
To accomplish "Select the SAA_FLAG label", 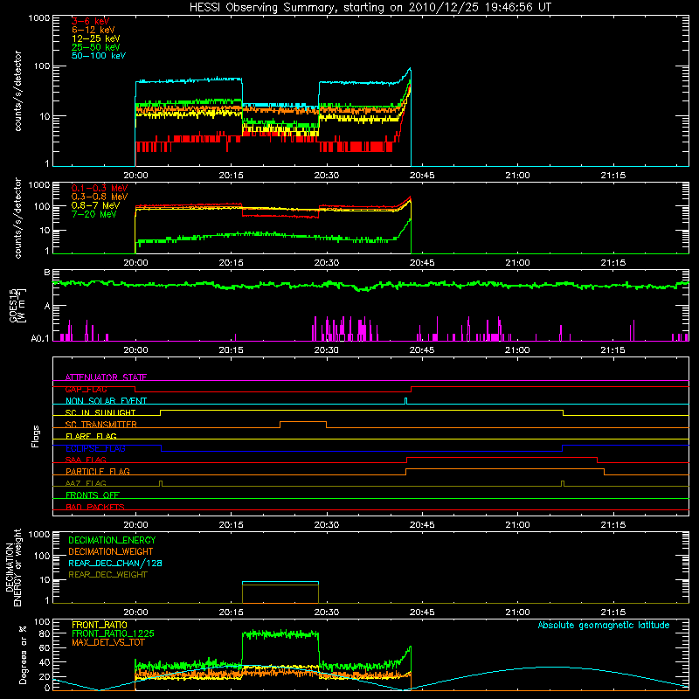I will [86, 460].
